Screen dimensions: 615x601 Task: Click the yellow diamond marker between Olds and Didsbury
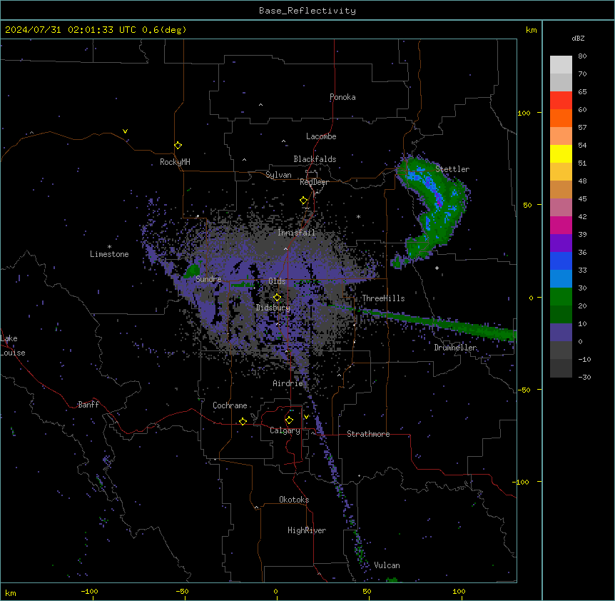[x=277, y=298]
